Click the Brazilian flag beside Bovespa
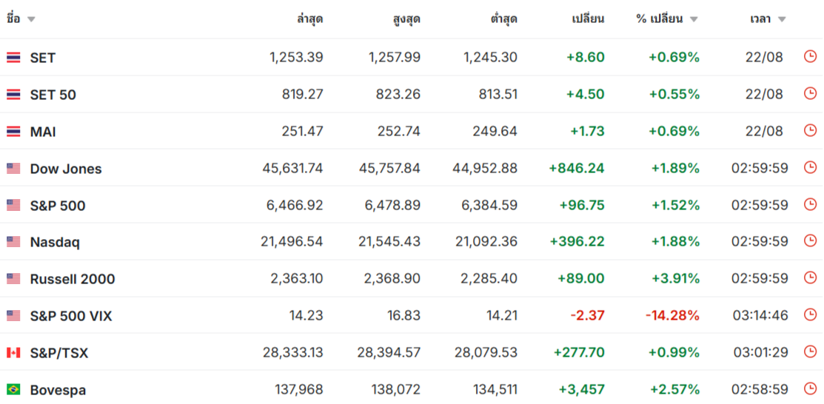 coord(13,389)
